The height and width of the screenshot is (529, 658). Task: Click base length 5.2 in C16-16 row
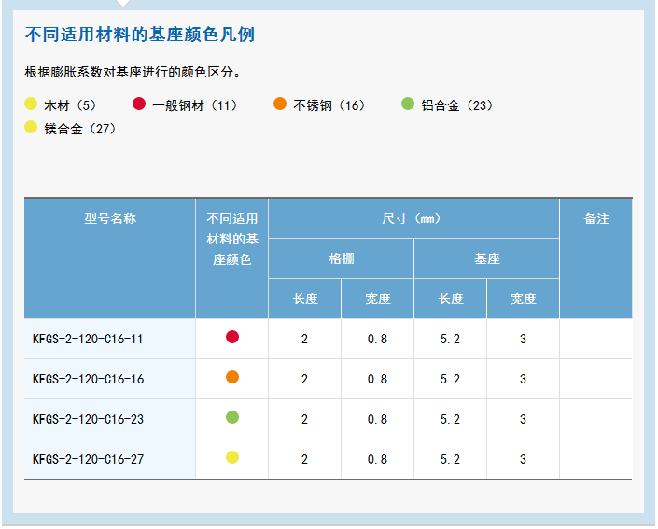tap(450, 379)
